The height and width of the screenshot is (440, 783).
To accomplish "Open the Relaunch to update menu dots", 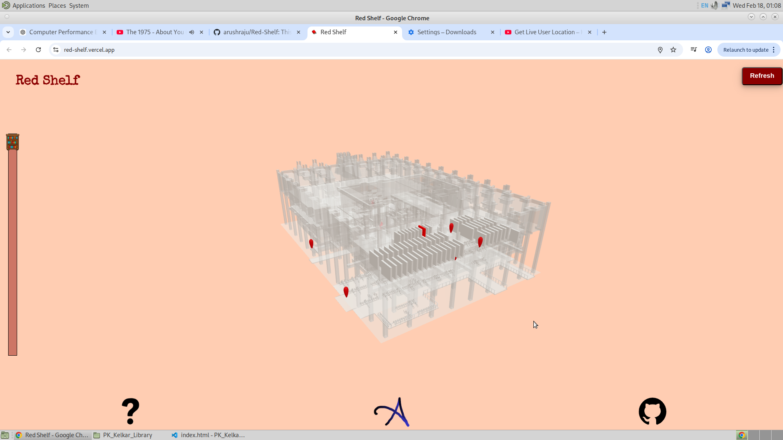I will (774, 50).
